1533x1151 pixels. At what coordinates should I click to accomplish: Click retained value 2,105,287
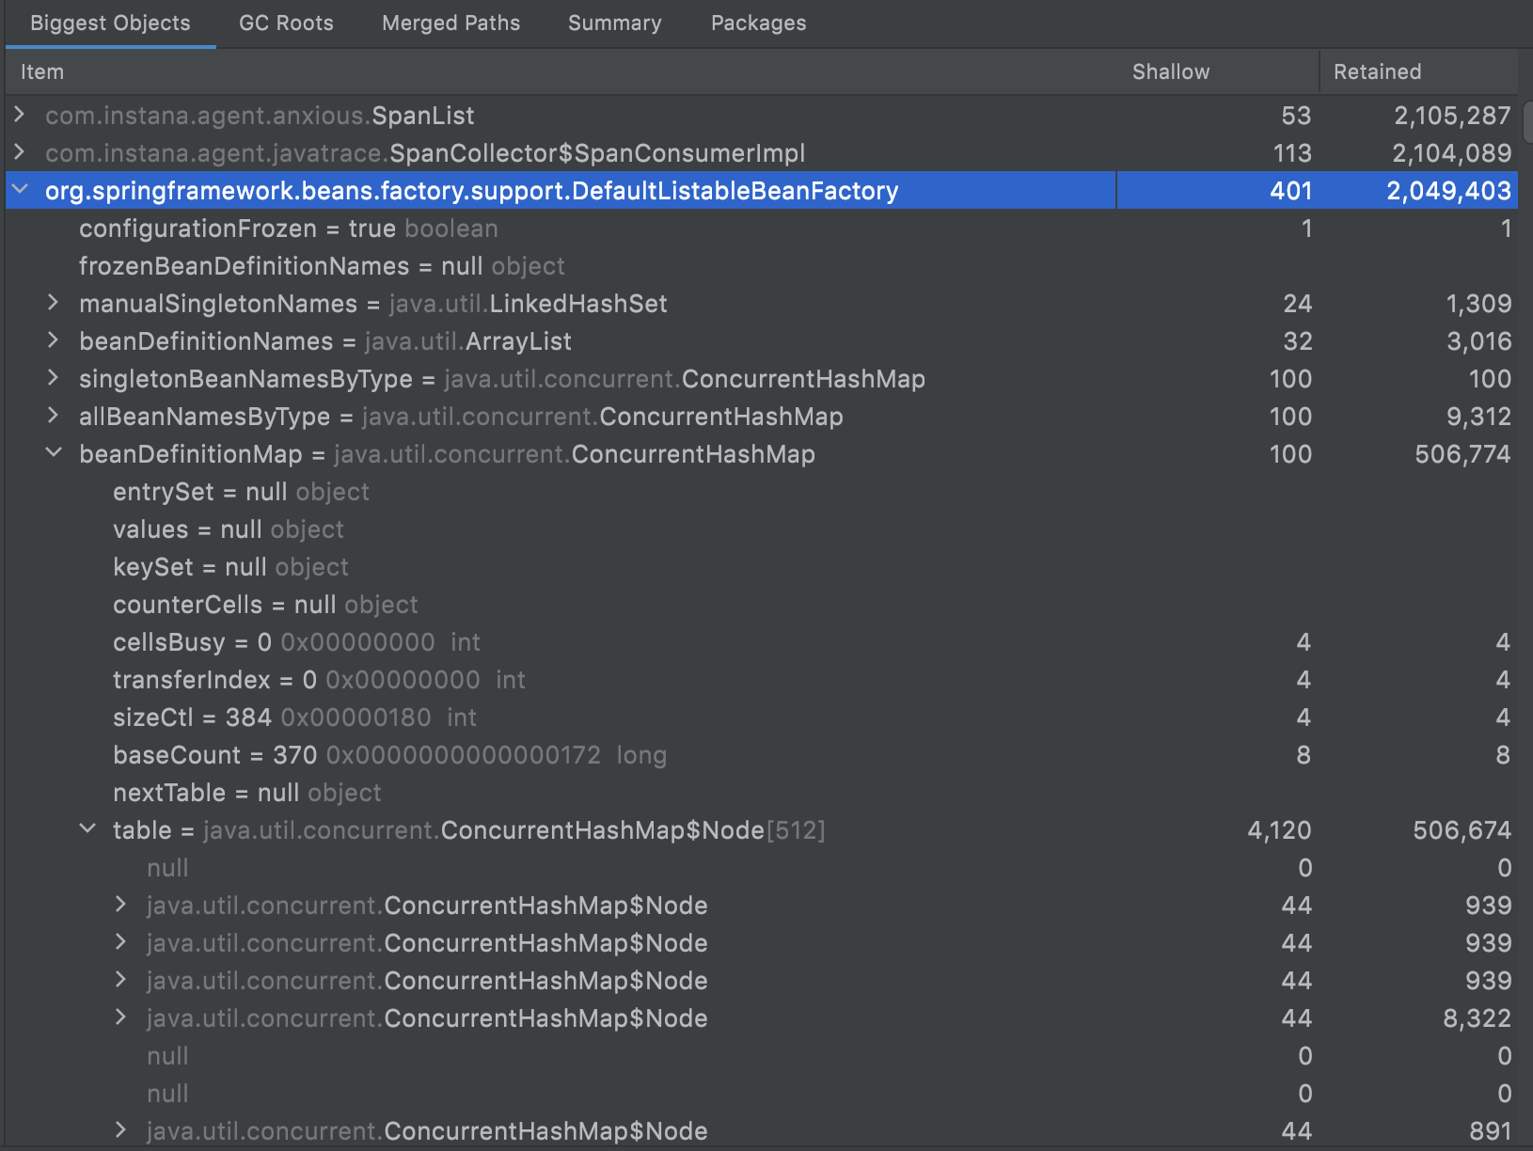click(x=1452, y=116)
